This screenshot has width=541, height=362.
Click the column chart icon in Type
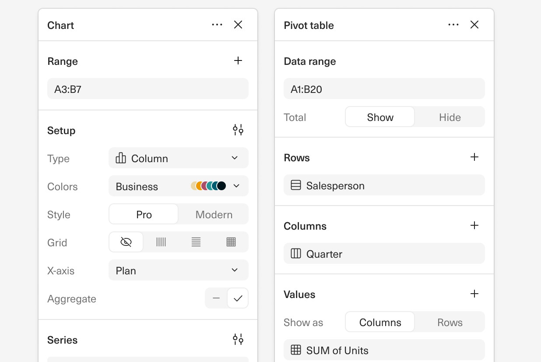[121, 158]
